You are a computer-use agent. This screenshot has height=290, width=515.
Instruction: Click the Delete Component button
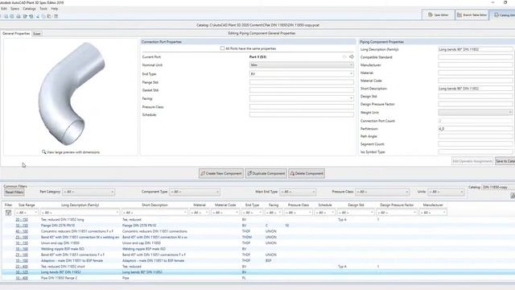click(307, 173)
